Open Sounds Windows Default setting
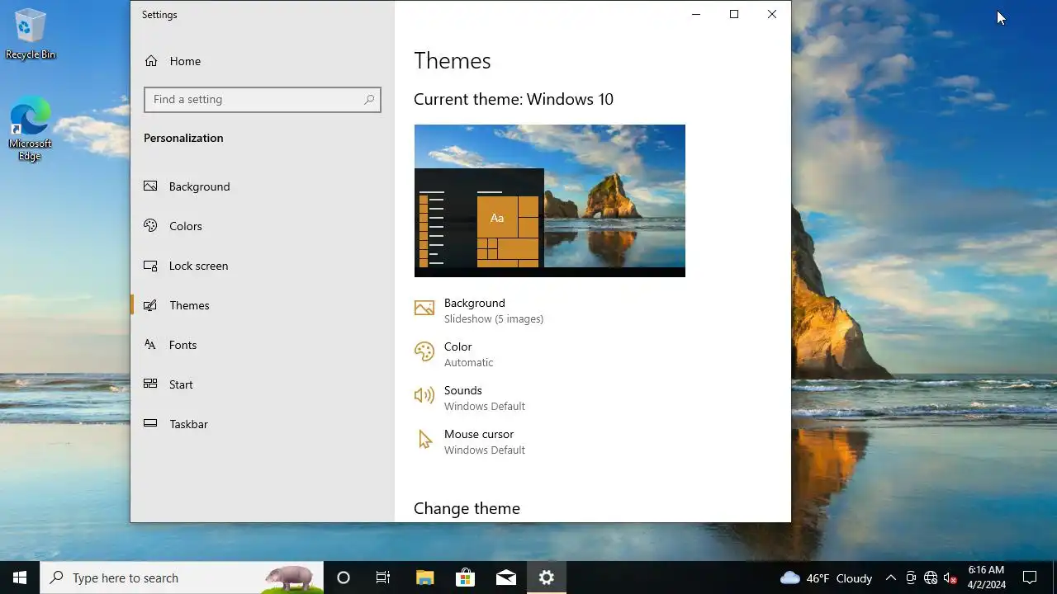 (470, 398)
